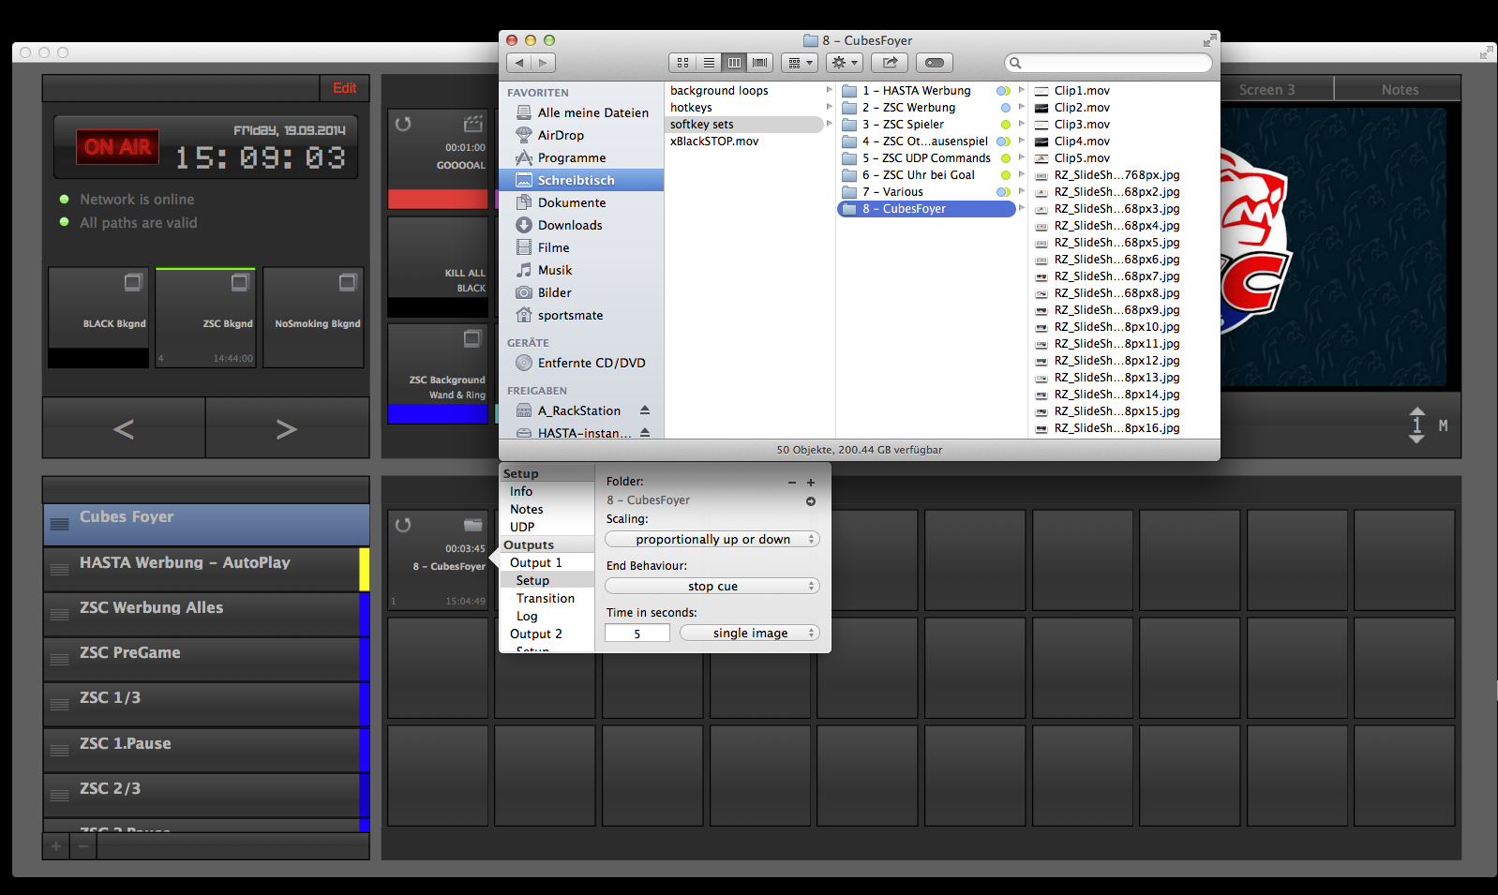Switch Finder to icon view

[682, 63]
